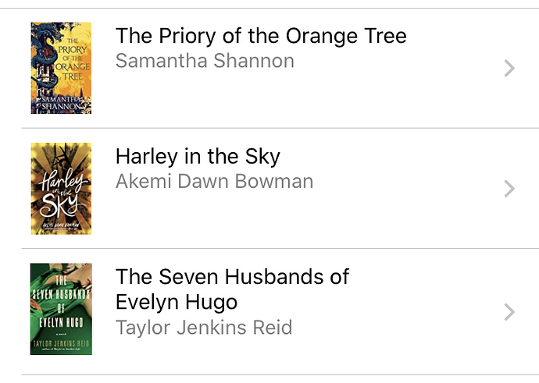This screenshot has height=383, width=539.
Task: Select the Harley in the Sky title
Action: (x=198, y=157)
